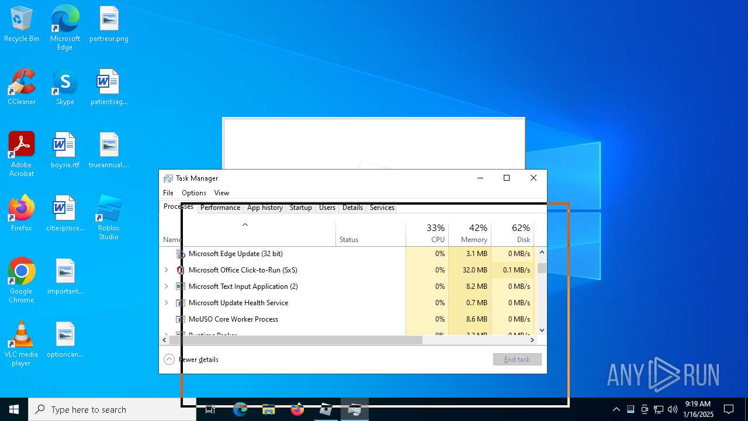748x421 pixels.
Task: Click the Task Manager taskbar button
Action: click(x=355, y=409)
